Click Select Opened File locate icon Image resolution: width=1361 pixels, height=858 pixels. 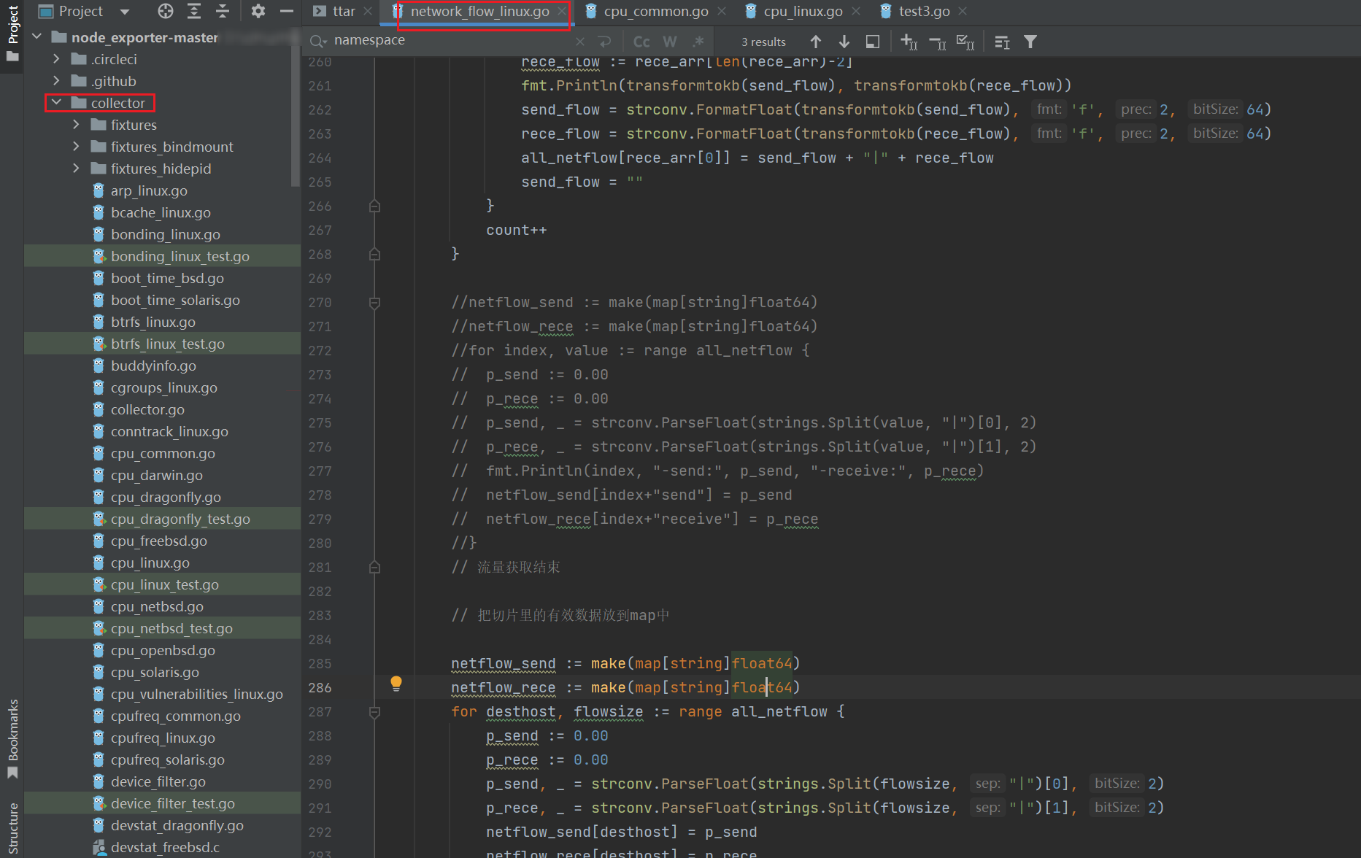point(166,11)
